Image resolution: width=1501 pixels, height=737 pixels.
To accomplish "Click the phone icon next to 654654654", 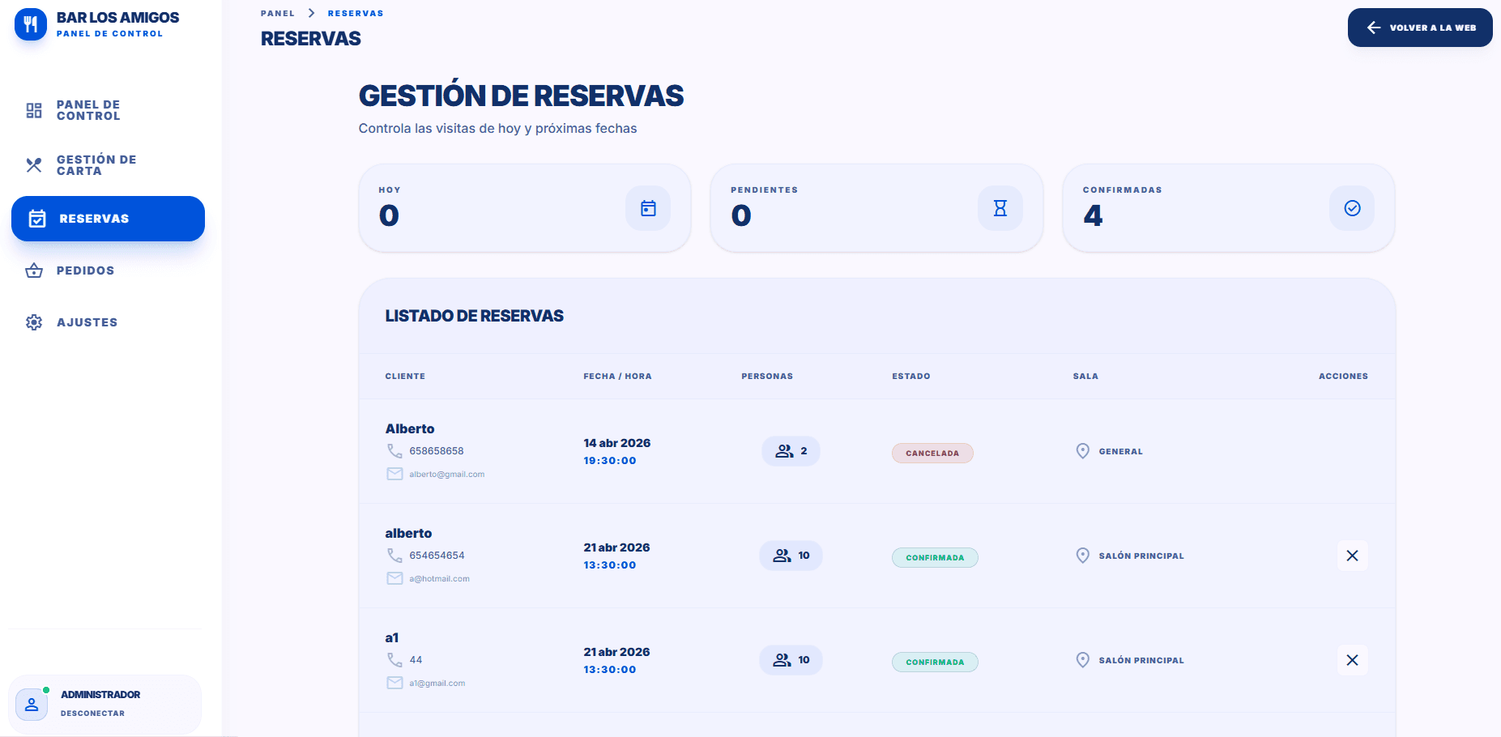I will point(394,556).
